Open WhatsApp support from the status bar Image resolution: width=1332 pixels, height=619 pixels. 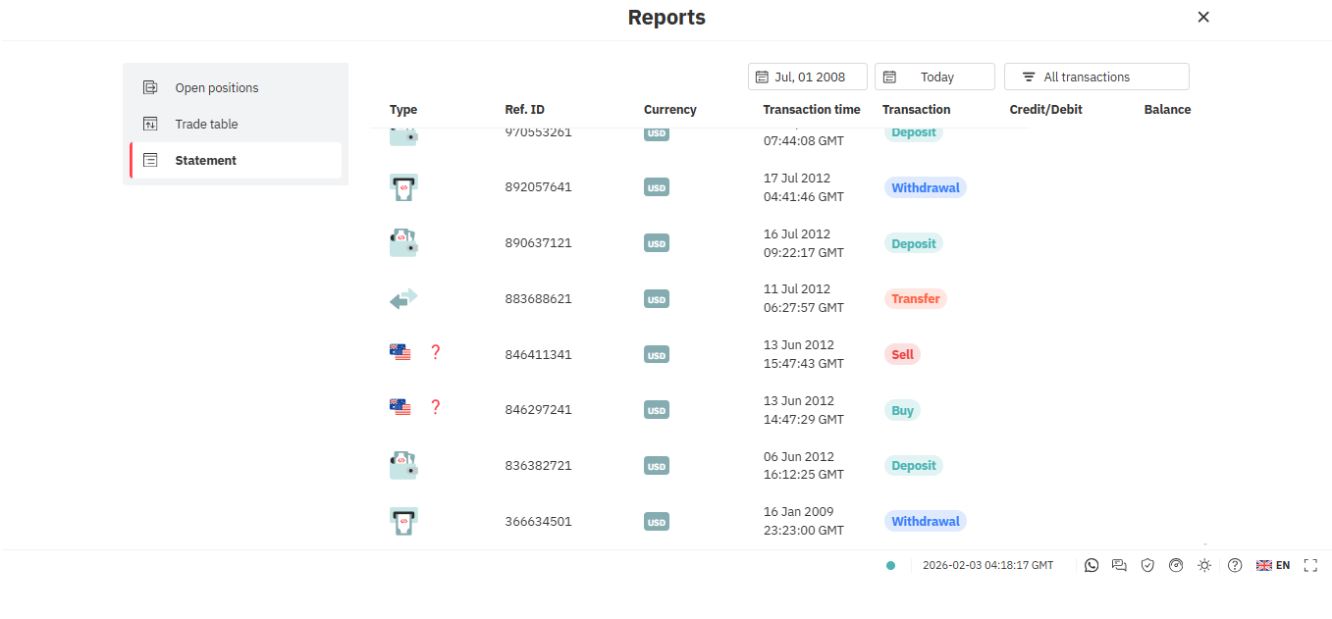coord(1092,565)
